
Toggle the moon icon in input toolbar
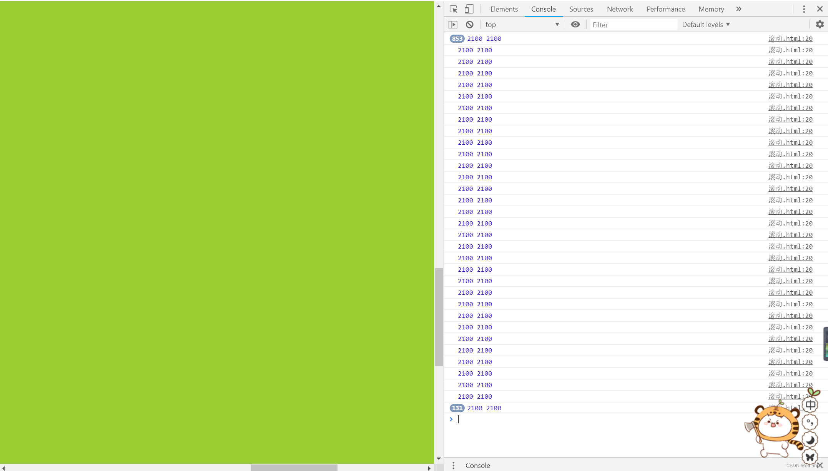pos(810,439)
